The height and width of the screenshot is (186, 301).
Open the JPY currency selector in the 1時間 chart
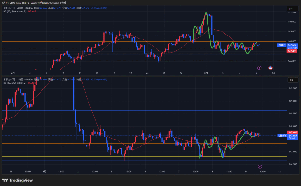pyautogui.click(x=293, y=80)
